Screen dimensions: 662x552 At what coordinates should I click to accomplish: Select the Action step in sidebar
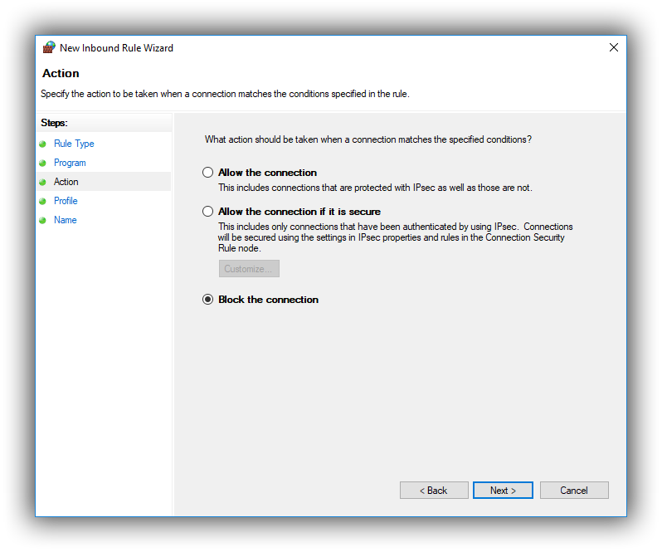click(66, 182)
